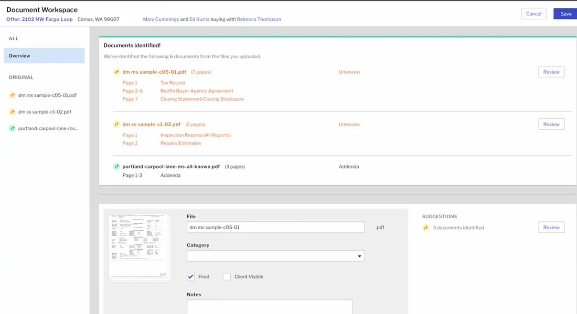
Task: Click sparkle icon beside 3 documents identified
Action: click(426, 228)
